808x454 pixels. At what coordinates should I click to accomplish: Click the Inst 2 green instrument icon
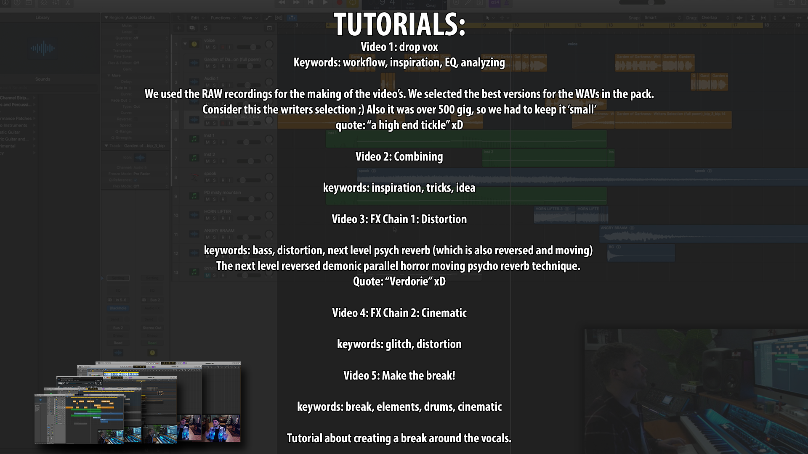[x=194, y=158]
